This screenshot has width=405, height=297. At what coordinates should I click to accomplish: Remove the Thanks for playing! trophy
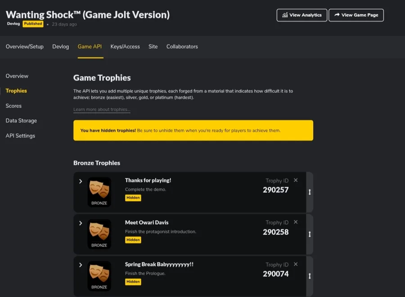coord(296,180)
